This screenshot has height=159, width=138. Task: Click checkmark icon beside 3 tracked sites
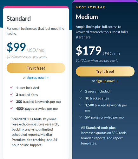[11, 94]
